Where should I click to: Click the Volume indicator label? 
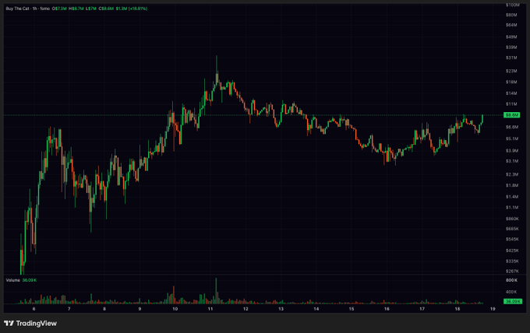point(12,280)
